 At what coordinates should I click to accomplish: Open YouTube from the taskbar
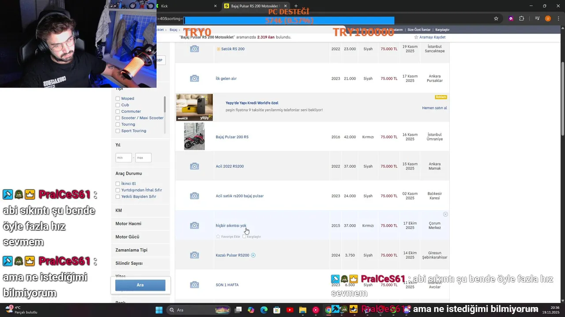coord(290,310)
